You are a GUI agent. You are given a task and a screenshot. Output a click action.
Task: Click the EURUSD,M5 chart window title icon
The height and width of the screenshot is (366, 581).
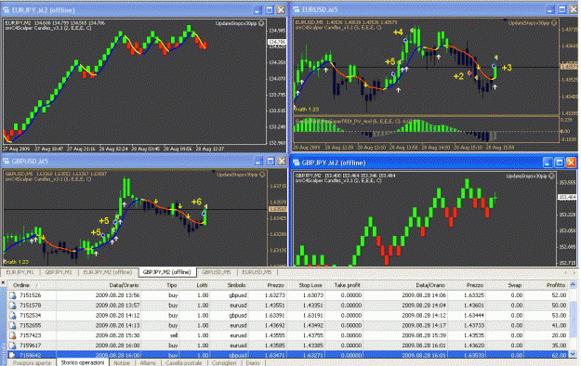point(297,9)
